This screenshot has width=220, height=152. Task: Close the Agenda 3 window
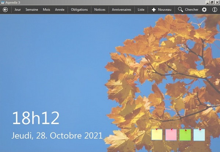pyautogui.click(x=217, y=3)
